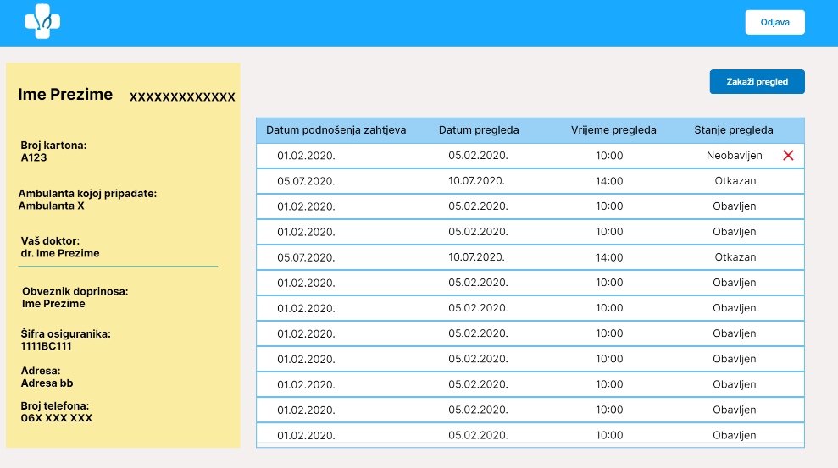Open the dr. Ime Prezime doctor entry
Screen dimensions: 838x468
pos(59,253)
